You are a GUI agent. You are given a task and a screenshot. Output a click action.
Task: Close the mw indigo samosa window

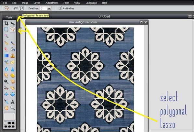click(x=146, y=22)
